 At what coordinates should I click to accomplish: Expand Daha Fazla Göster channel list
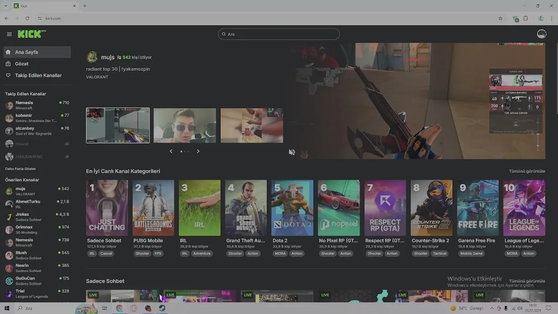click(20, 169)
